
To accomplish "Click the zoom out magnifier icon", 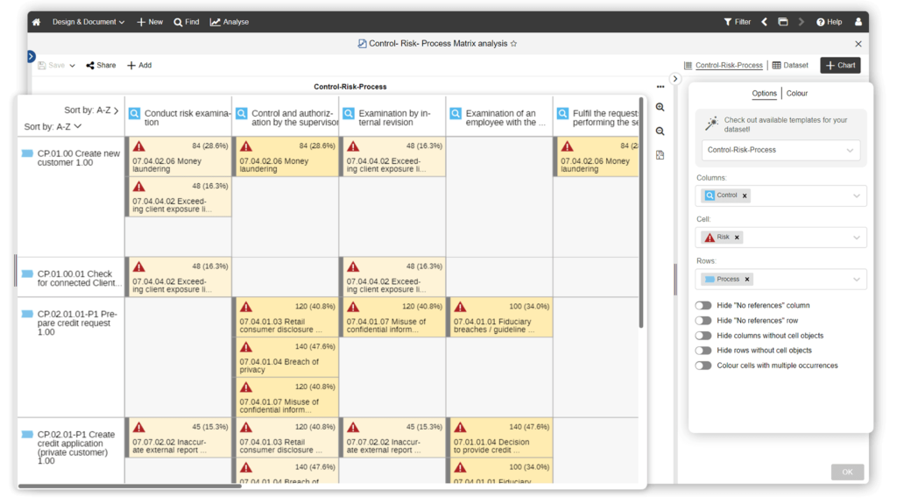I will (x=660, y=131).
